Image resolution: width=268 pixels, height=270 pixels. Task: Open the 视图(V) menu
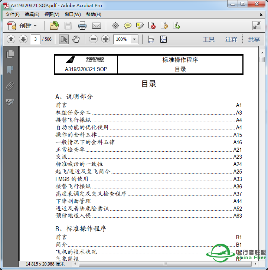pyautogui.click(x=52, y=14)
